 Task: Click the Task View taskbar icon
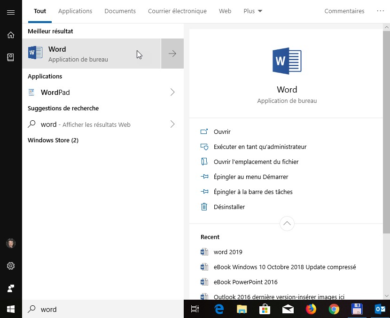point(195,309)
